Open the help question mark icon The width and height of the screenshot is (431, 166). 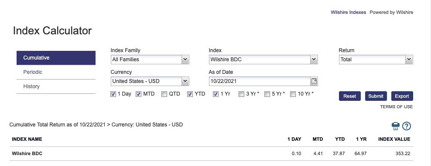pos(406,126)
